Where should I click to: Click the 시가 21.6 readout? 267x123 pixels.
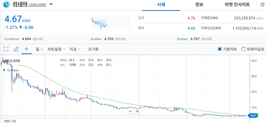pos(87,60)
